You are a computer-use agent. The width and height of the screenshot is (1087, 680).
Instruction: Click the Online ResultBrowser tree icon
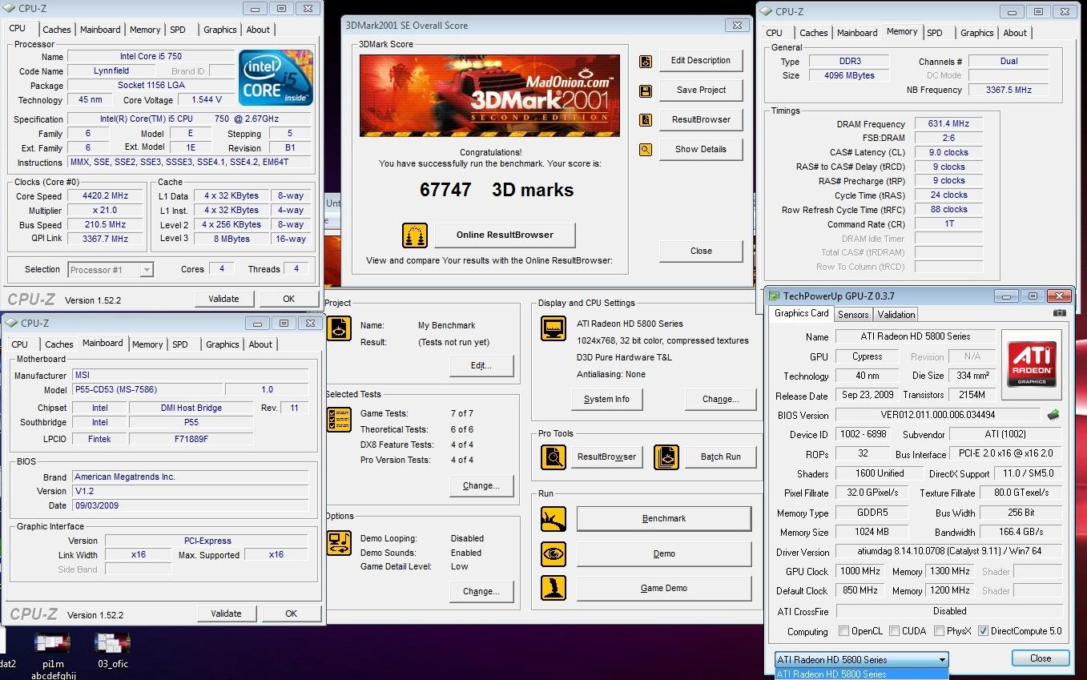(415, 235)
